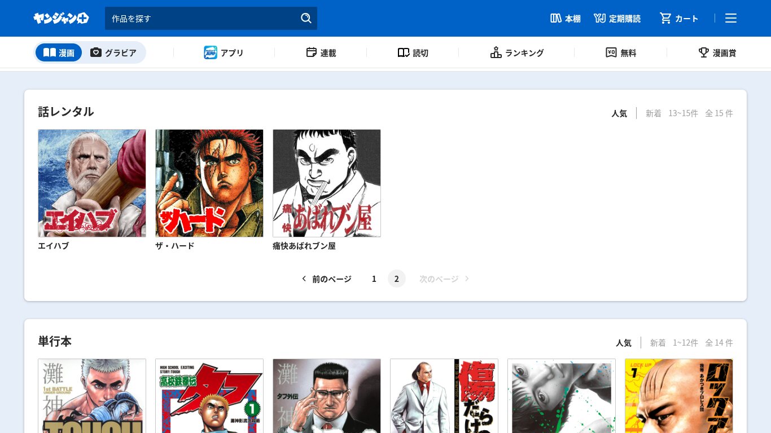771x433 pixels.
Task: Open the アプリ app page
Action: tap(224, 52)
